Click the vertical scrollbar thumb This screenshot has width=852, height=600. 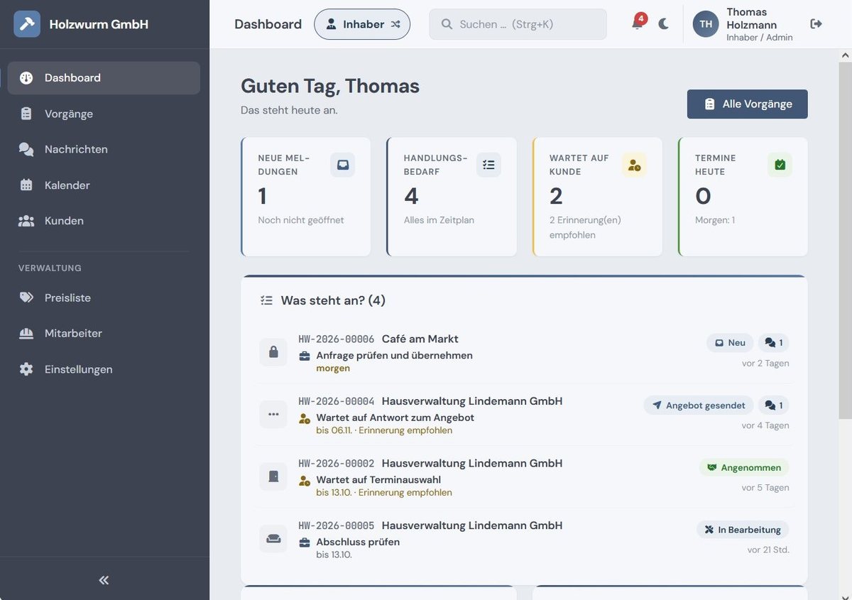[845, 241]
